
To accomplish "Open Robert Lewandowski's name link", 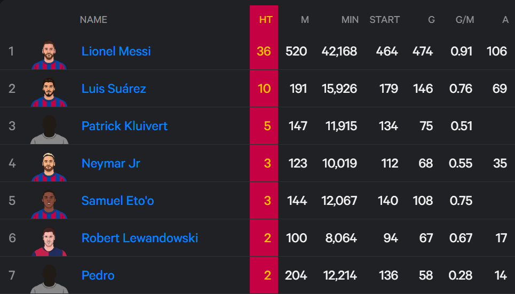I will pyautogui.click(x=140, y=238).
